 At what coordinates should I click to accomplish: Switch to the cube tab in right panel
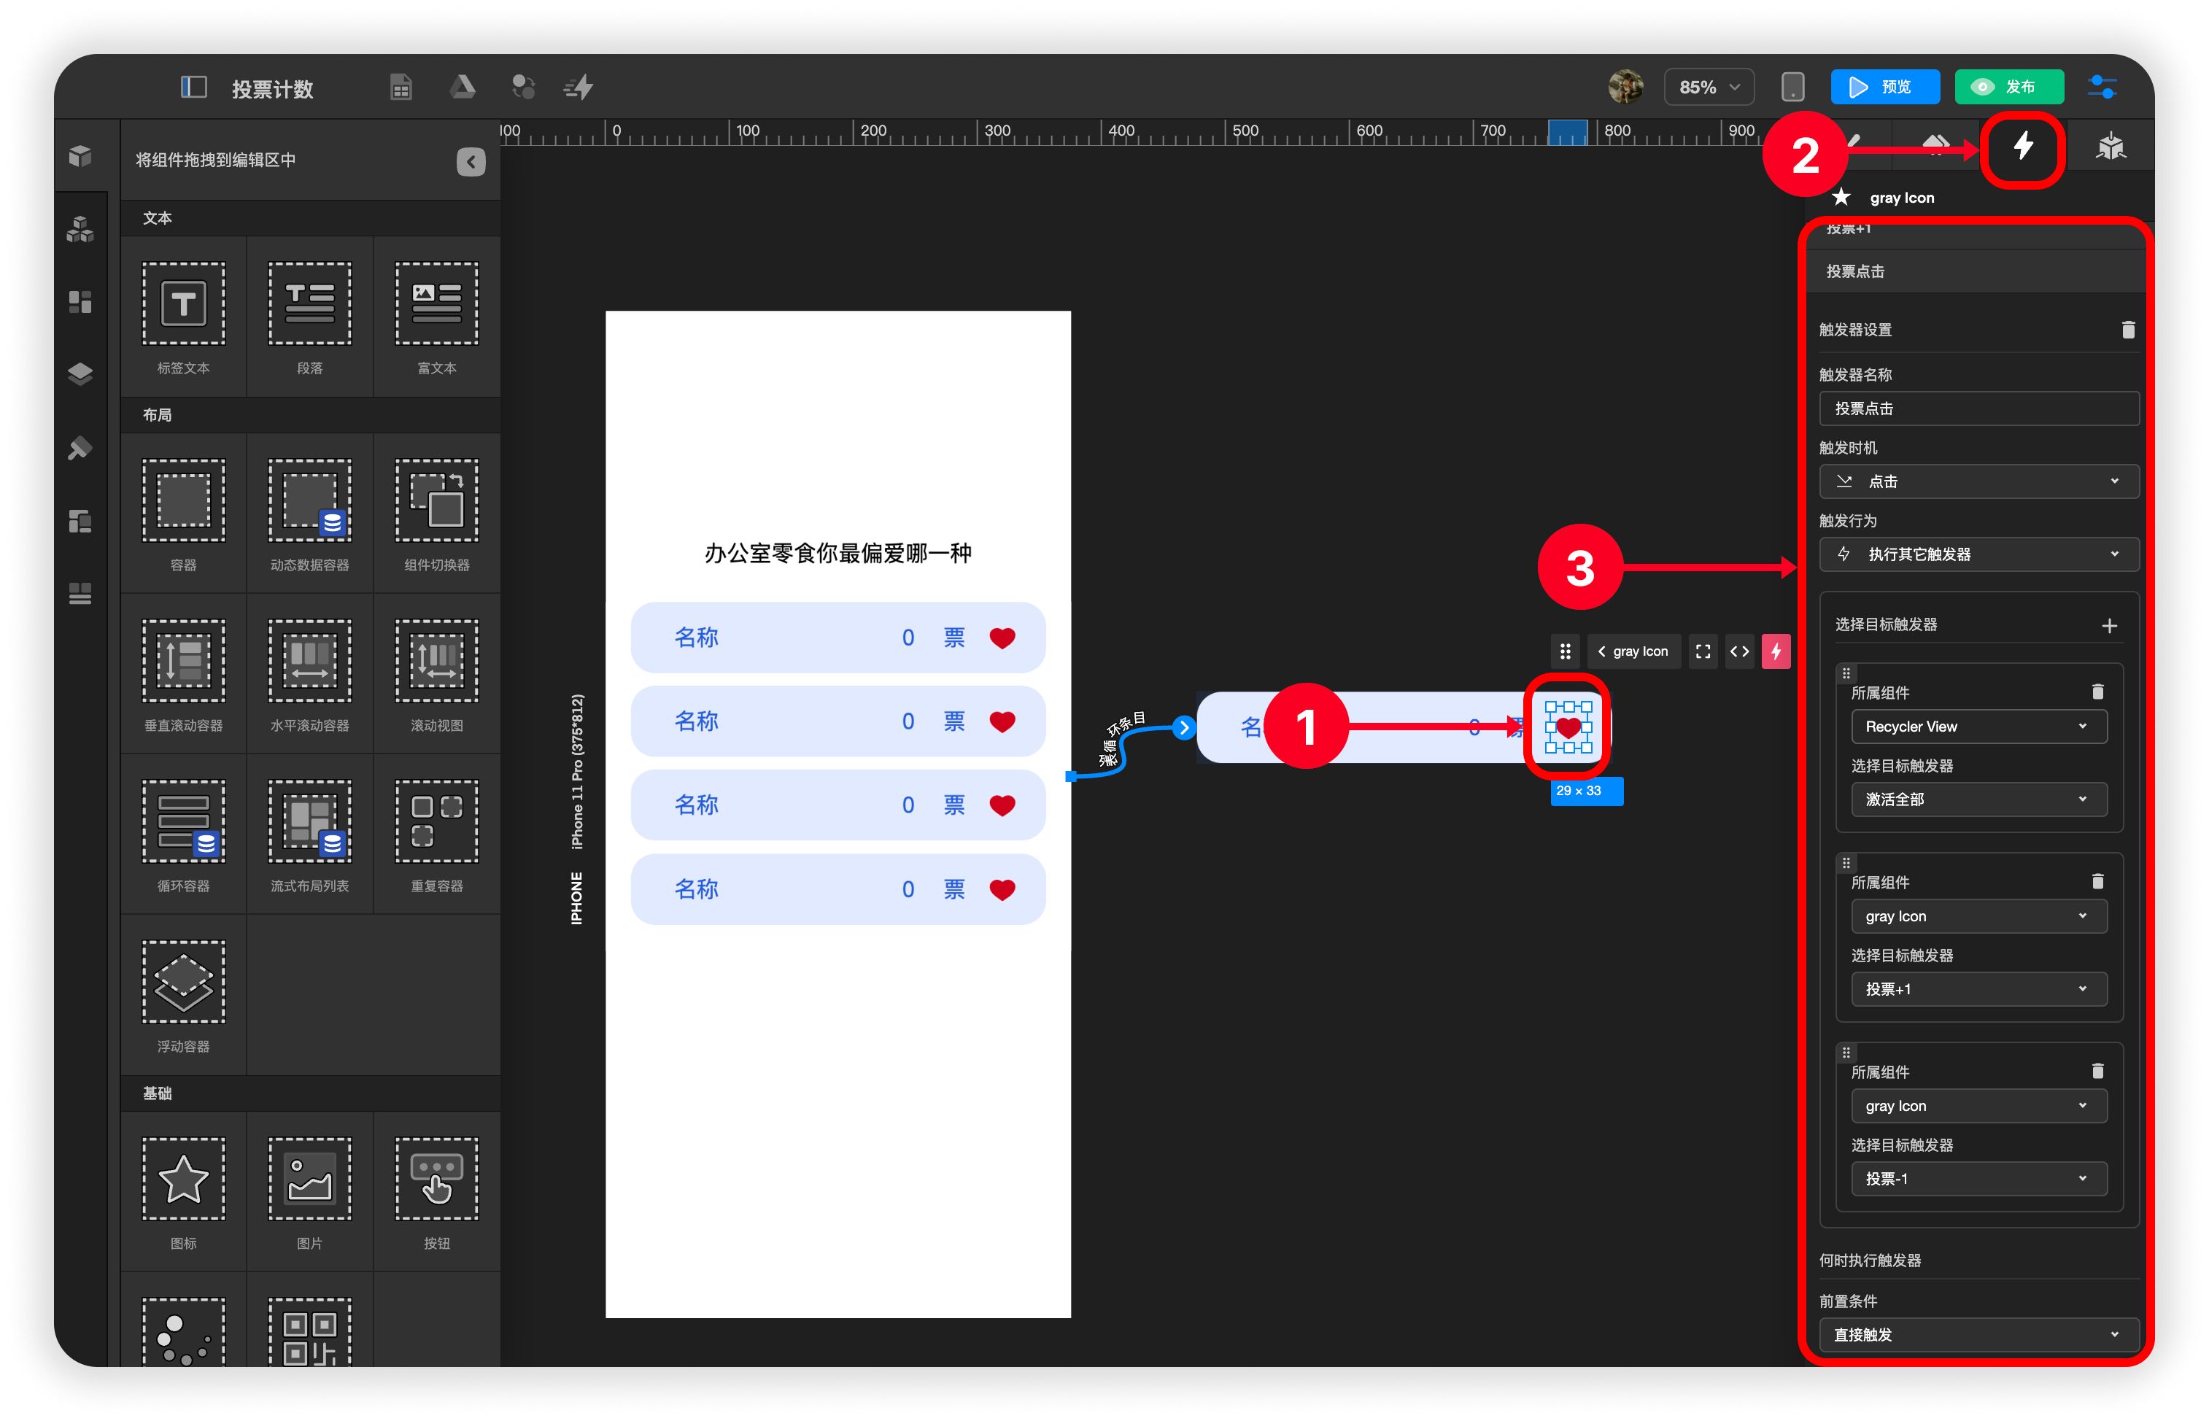[2111, 147]
